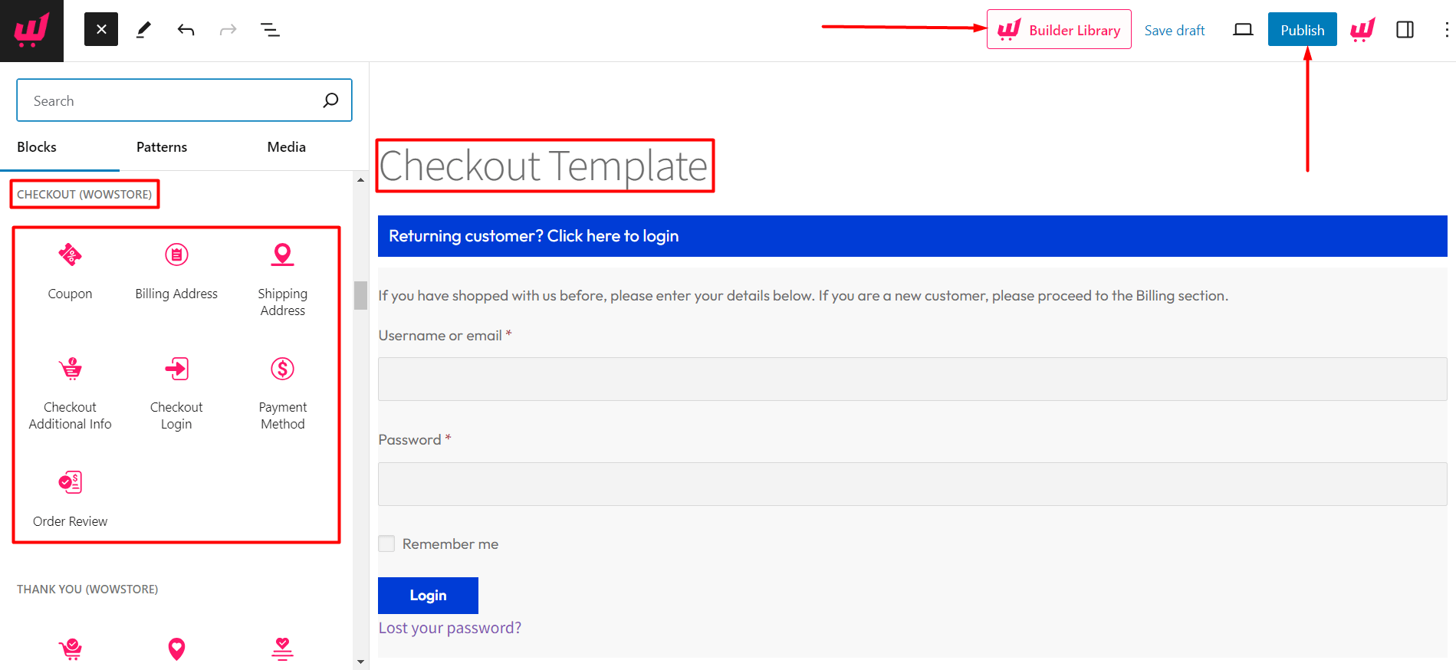Open the Media tab
This screenshot has height=670, width=1456.
click(286, 146)
